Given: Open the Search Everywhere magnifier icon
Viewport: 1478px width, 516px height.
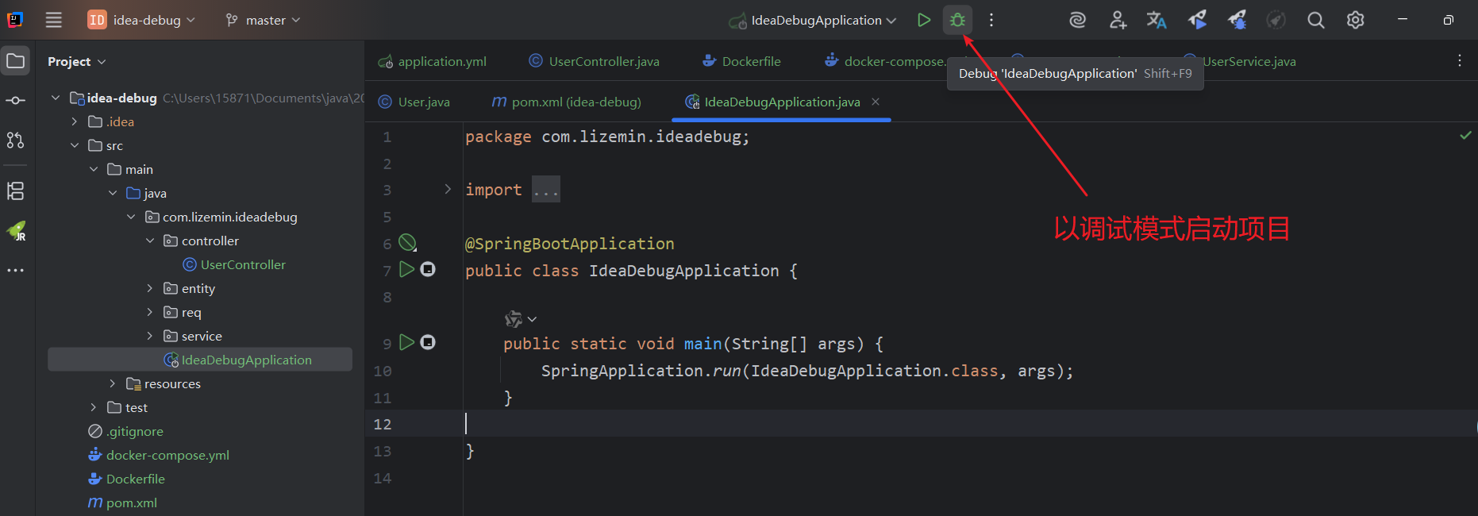Looking at the screenshot, I should (x=1315, y=21).
